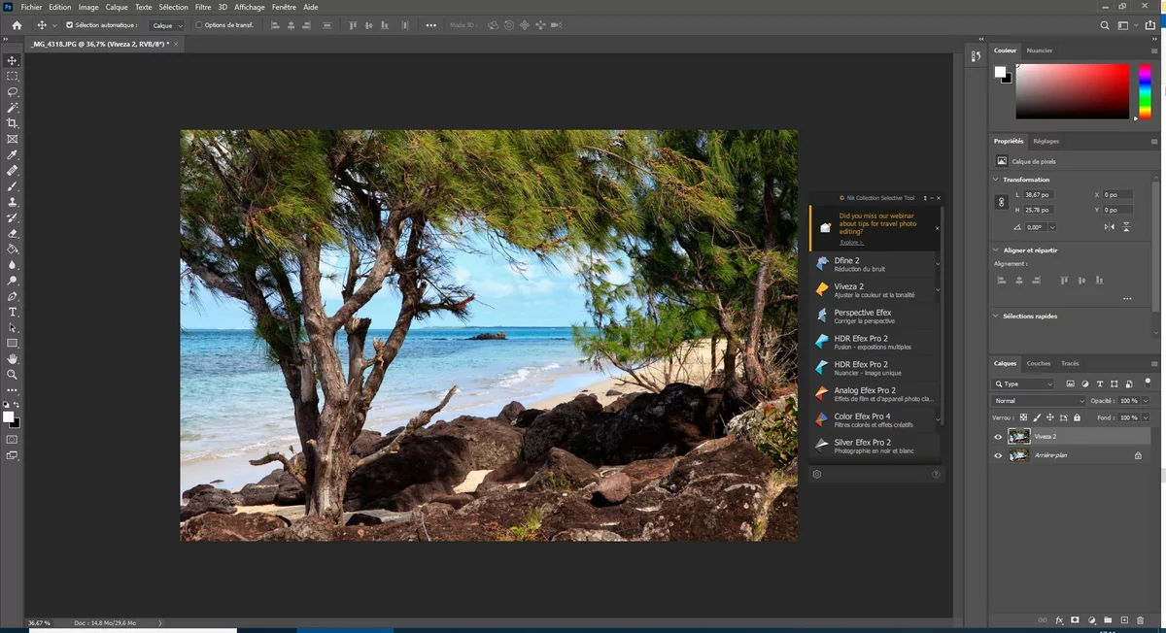Open Nik Collection settings gear

[817, 474]
